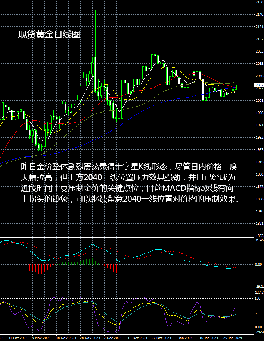264x341 pixels.
Task: Select the 6 Jan 2024 date label
Action: (184, 338)
